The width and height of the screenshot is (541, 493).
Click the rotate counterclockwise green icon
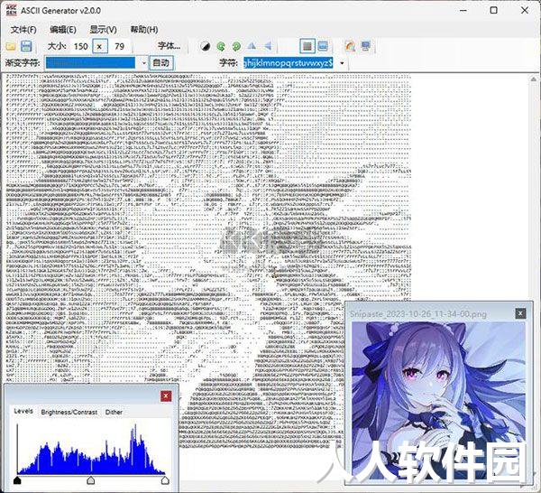point(221,46)
